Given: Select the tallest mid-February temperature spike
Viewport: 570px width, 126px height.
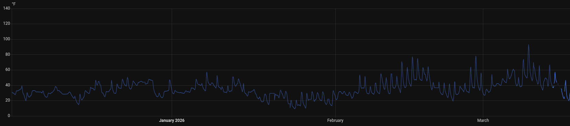Looking at the screenshot, I should [x=412, y=57].
